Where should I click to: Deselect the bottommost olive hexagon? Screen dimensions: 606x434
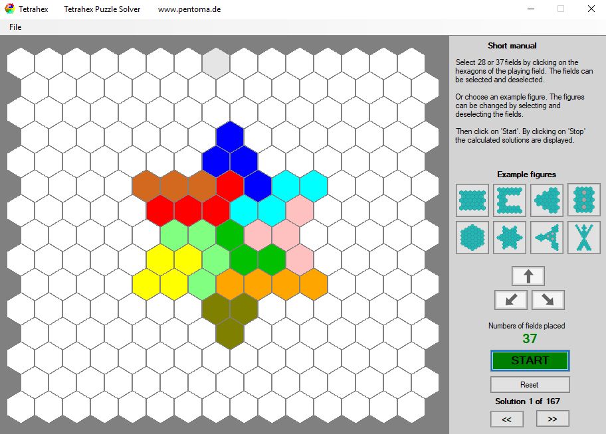(230, 333)
